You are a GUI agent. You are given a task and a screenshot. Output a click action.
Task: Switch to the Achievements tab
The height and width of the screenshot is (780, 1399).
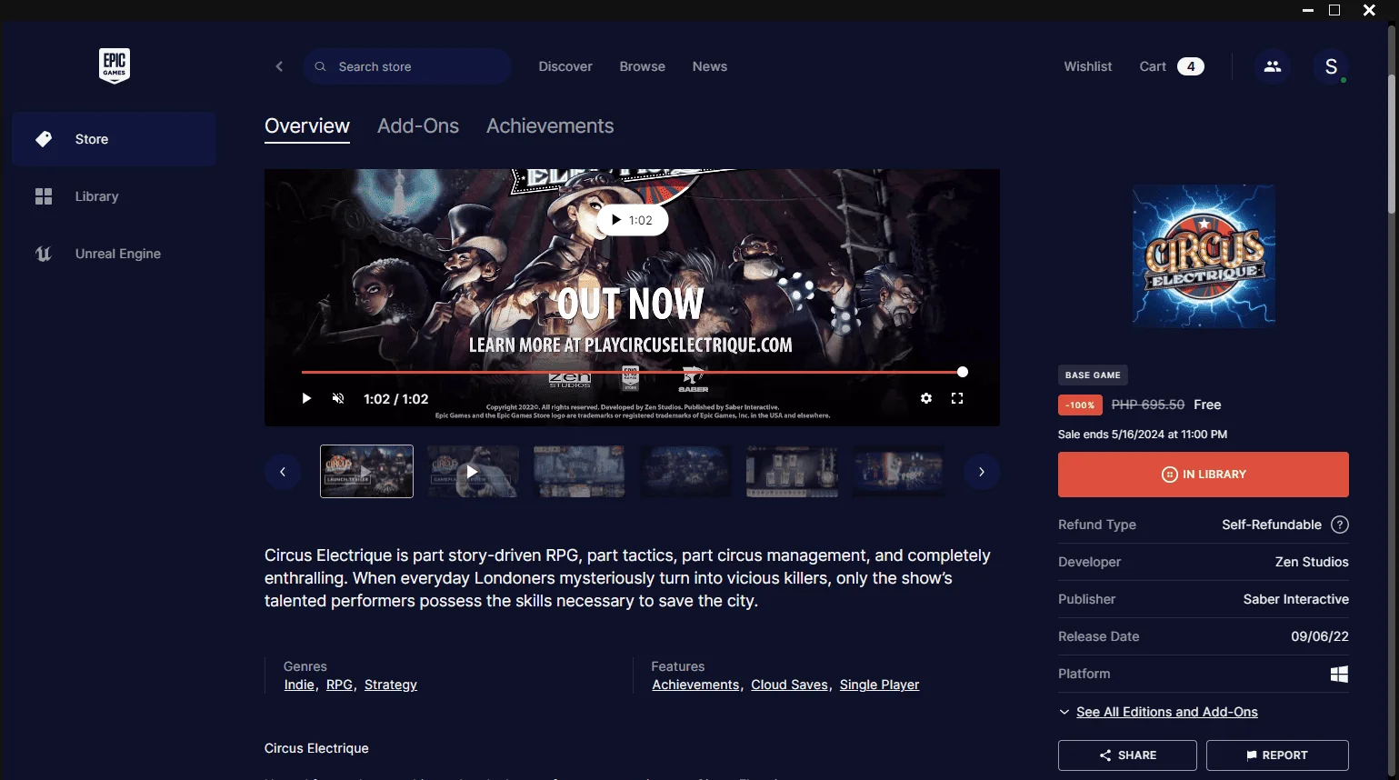coord(550,126)
